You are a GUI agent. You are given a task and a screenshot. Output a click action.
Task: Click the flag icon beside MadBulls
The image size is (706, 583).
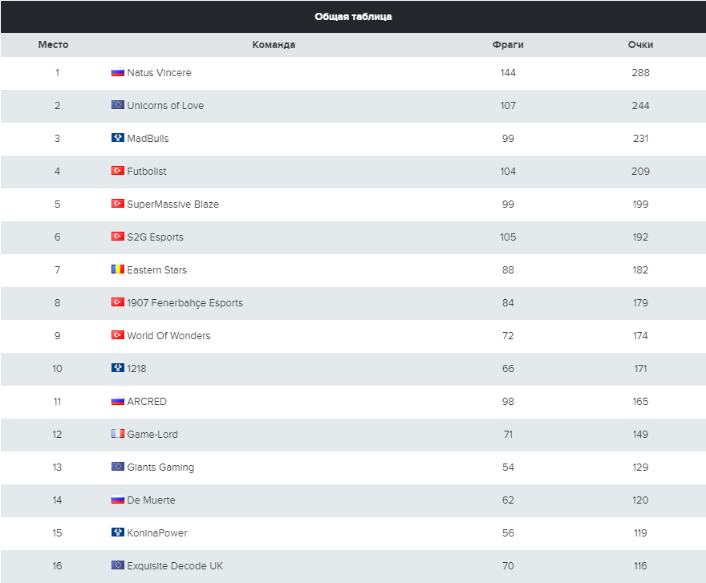(x=117, y=138)
